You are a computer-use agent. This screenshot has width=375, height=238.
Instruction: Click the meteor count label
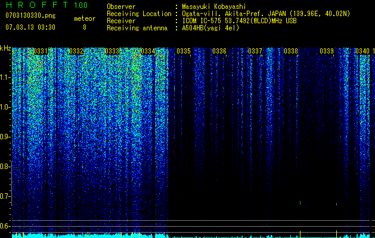pos(85,18)
